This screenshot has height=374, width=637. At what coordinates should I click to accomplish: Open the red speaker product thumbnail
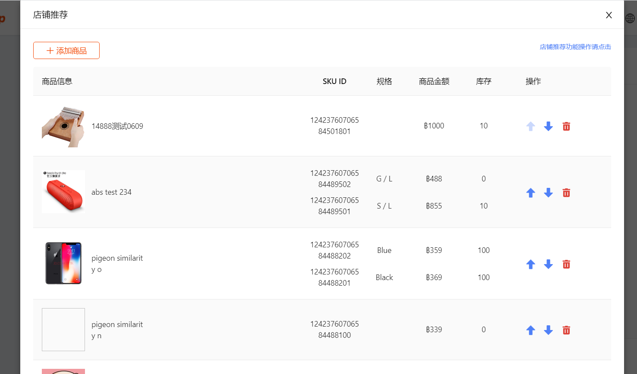[63, 192]
